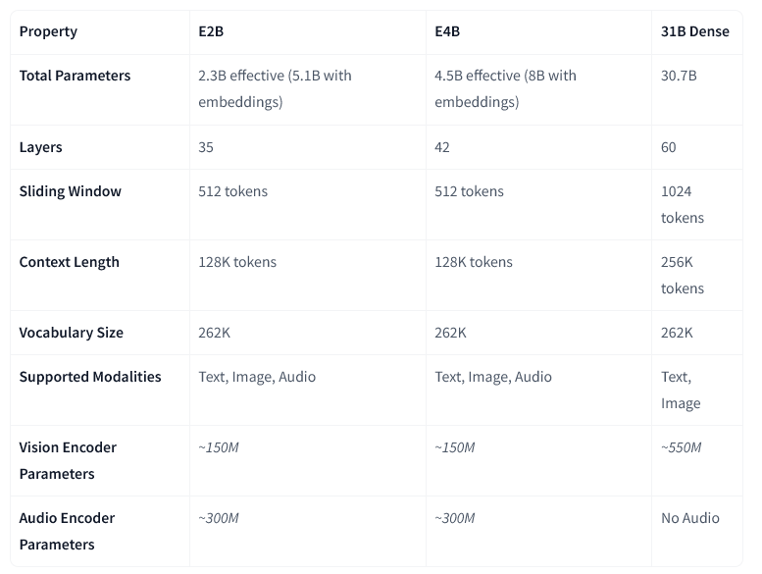
Task: Click the 4.5B effective E4B parameters cell
Action: [505, 88]
